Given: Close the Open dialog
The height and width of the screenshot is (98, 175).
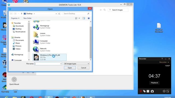Looking at the screenshot, I should click(90, 8).
